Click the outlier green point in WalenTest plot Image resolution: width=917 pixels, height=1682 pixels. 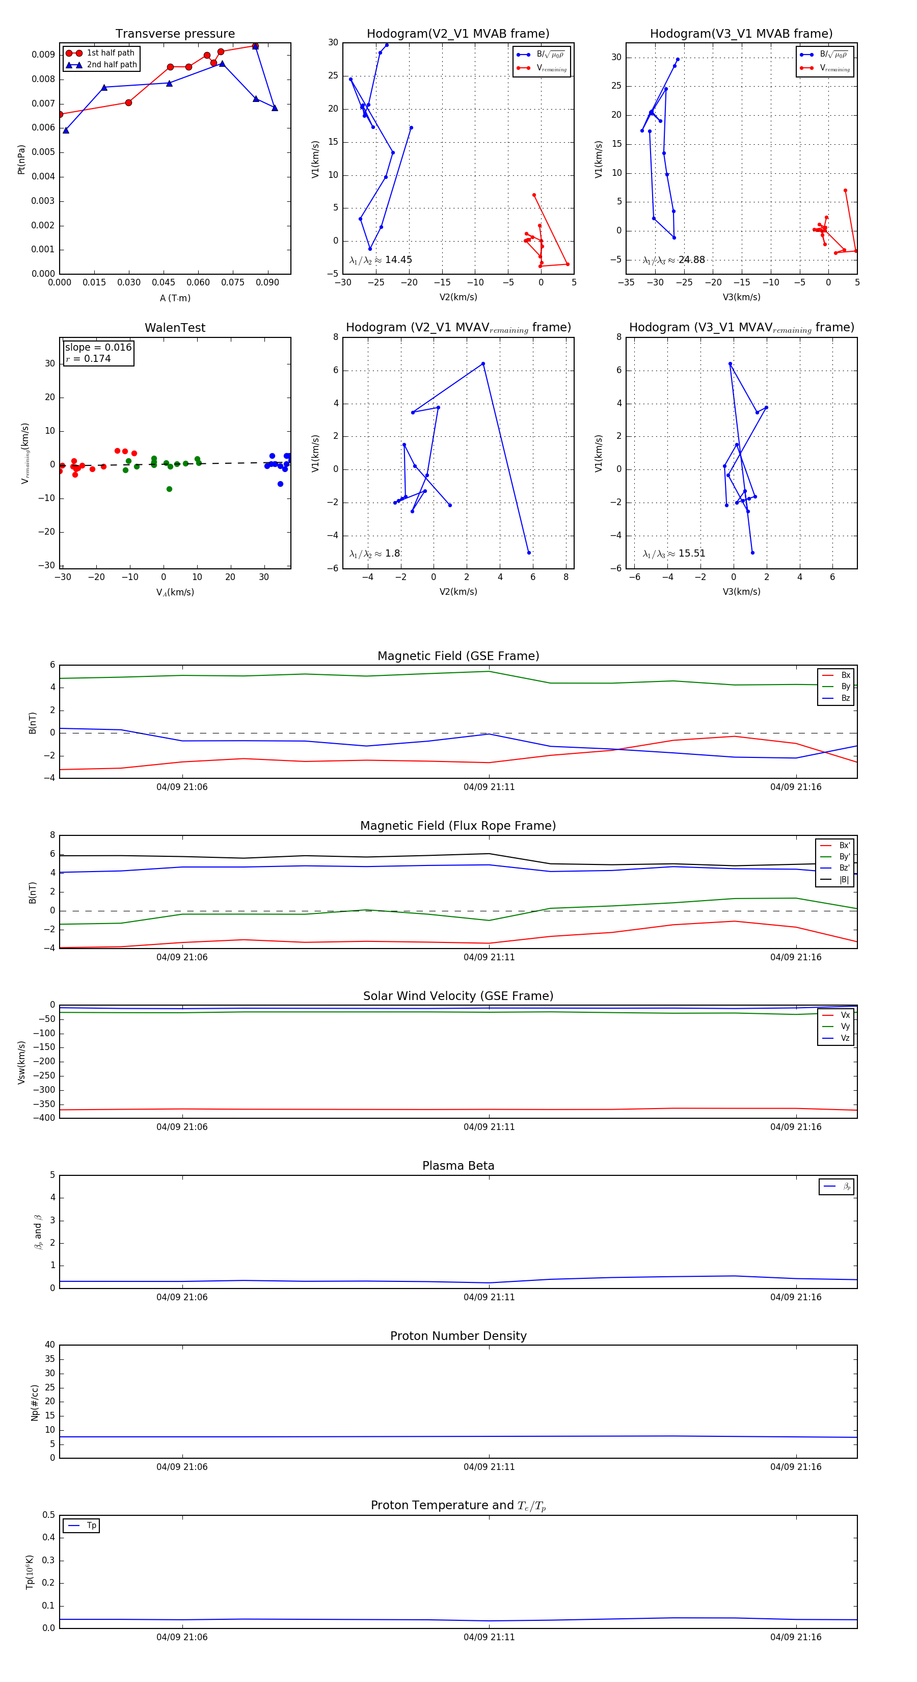tap(169, 489)
